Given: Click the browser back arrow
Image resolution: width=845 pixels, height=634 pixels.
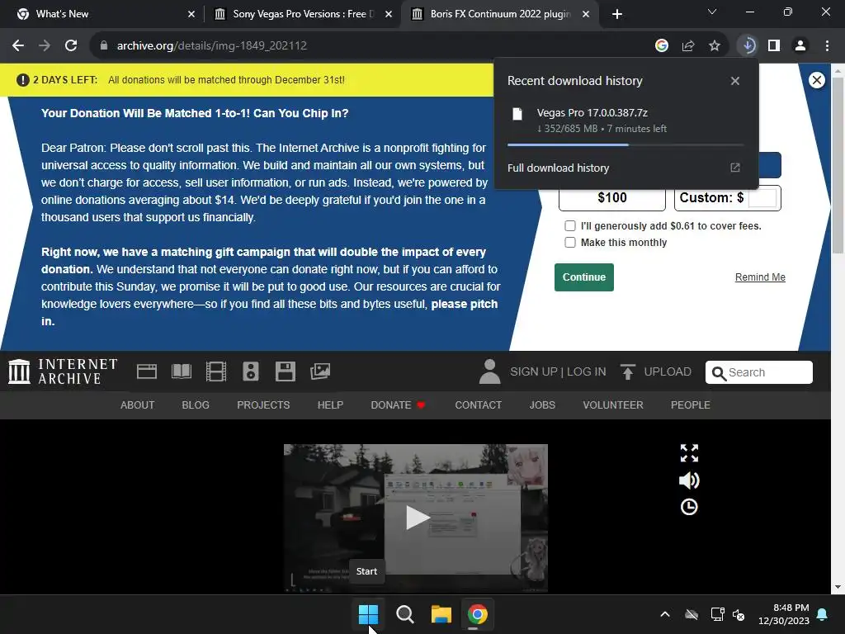Looking at the screenshot, I should [x=18, y=46].
